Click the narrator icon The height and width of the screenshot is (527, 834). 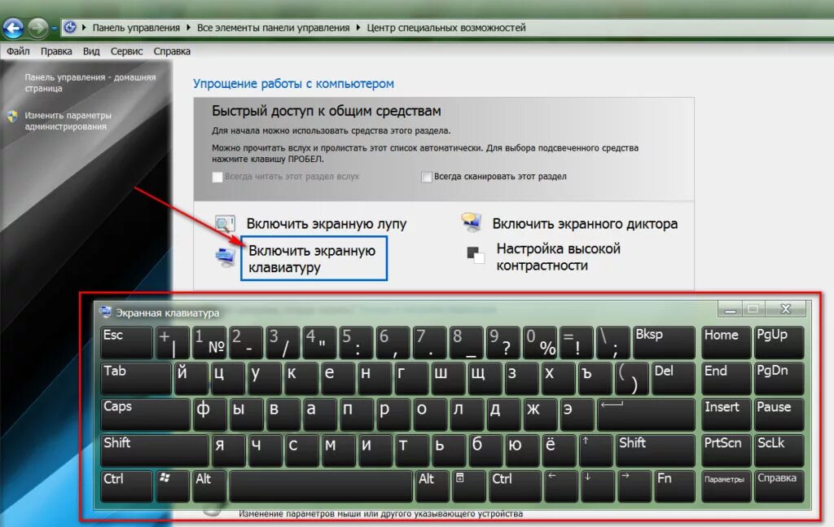point(472,223)
